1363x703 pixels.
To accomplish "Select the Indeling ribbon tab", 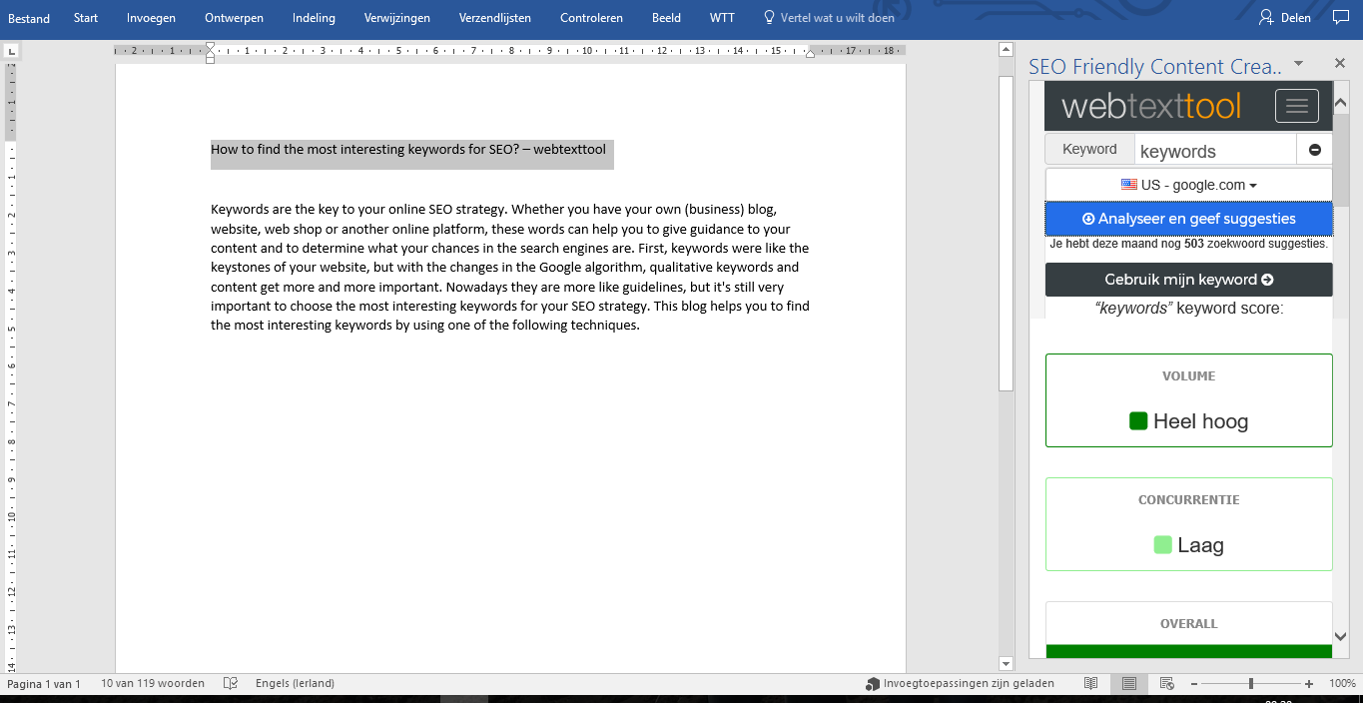I will point(314,18).
